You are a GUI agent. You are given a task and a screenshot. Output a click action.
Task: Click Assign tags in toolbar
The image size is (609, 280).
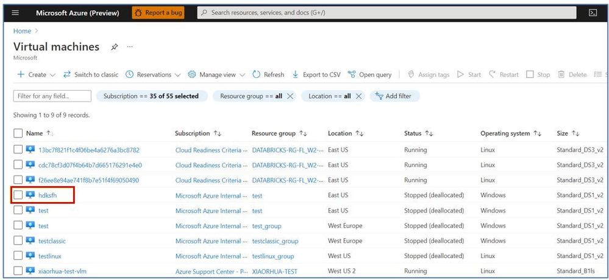click(429, 74)
